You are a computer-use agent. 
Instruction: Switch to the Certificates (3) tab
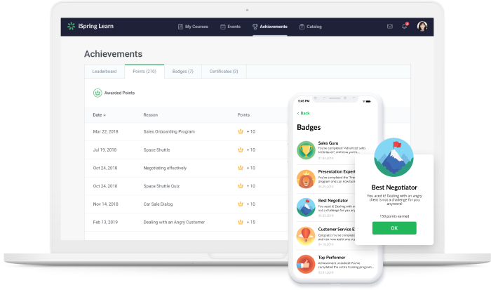(224, 72)
